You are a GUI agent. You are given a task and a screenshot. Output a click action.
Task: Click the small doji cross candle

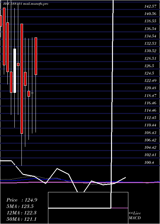32,93
